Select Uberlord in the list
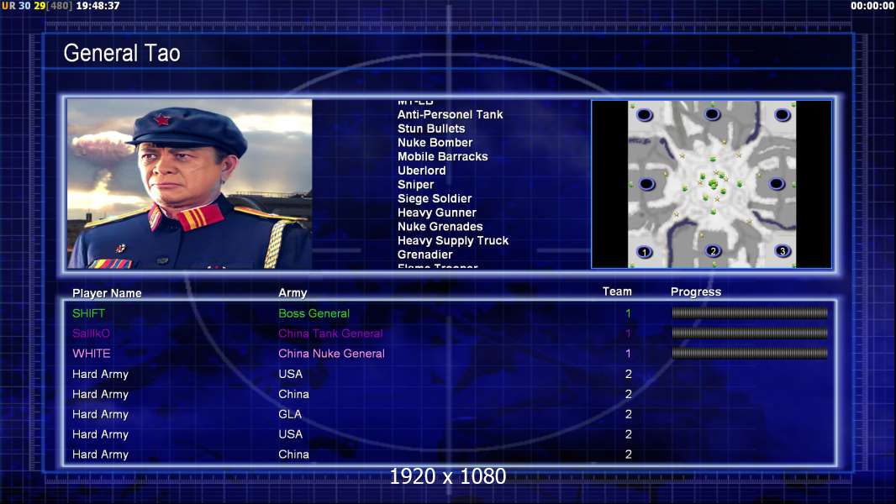 pos(422,170)
